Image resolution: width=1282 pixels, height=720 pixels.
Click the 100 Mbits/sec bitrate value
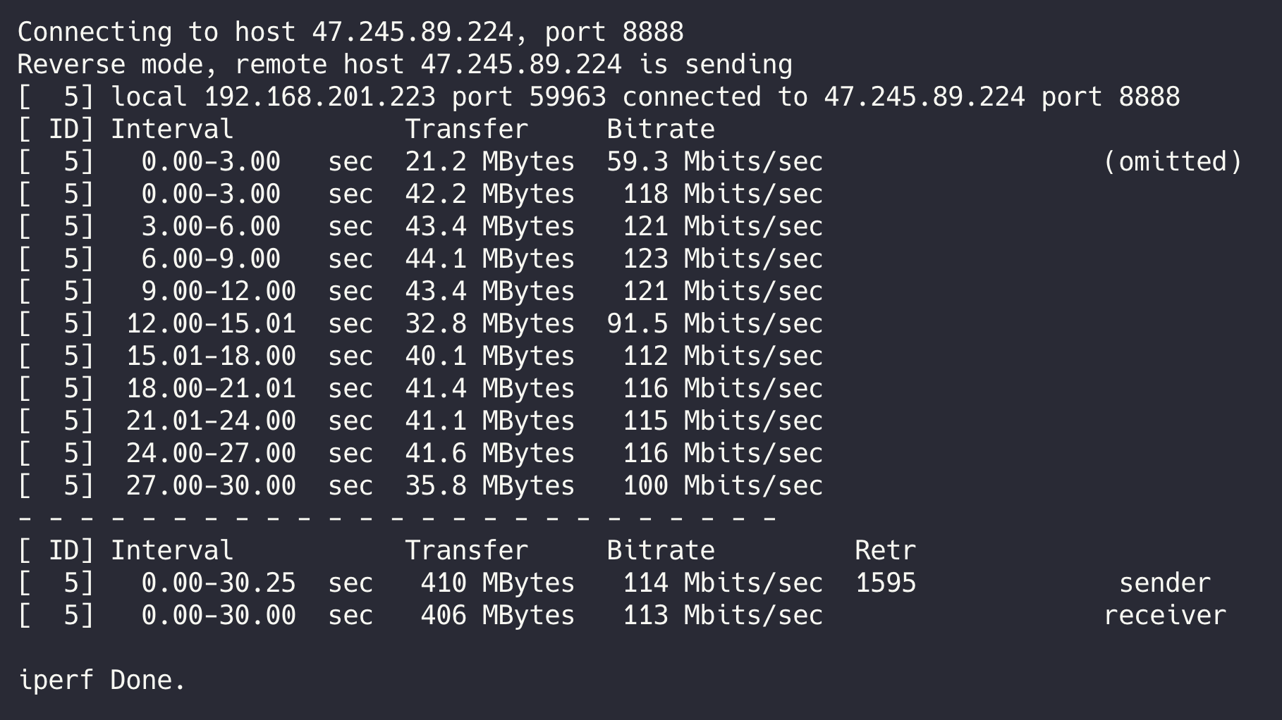722,486
